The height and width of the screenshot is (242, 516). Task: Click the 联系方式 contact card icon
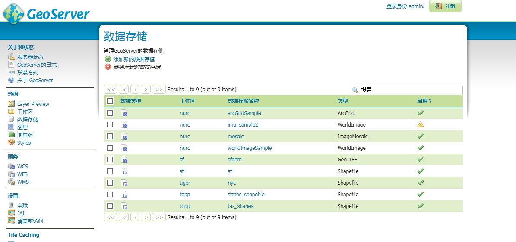[x=11, y=72]
